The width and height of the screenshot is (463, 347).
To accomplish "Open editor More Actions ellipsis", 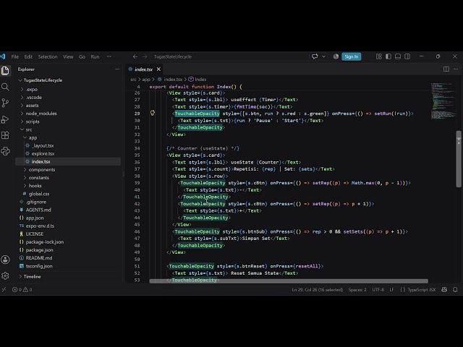I will (x=456, y=69).
